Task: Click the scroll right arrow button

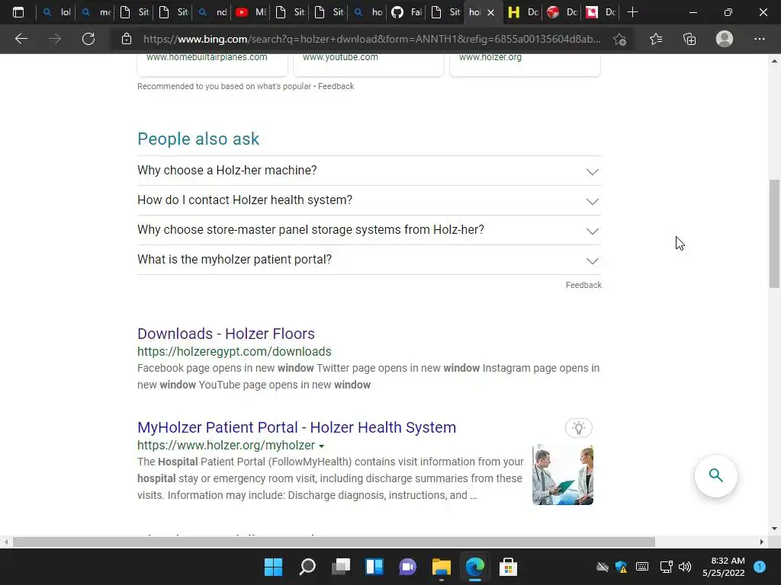Action: [762, 542]
